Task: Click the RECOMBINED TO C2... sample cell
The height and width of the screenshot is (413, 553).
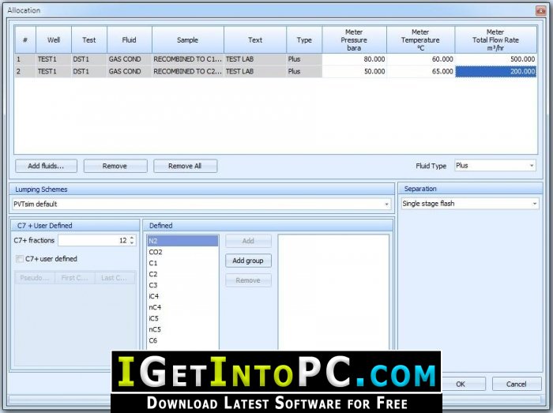Action: 188,72
